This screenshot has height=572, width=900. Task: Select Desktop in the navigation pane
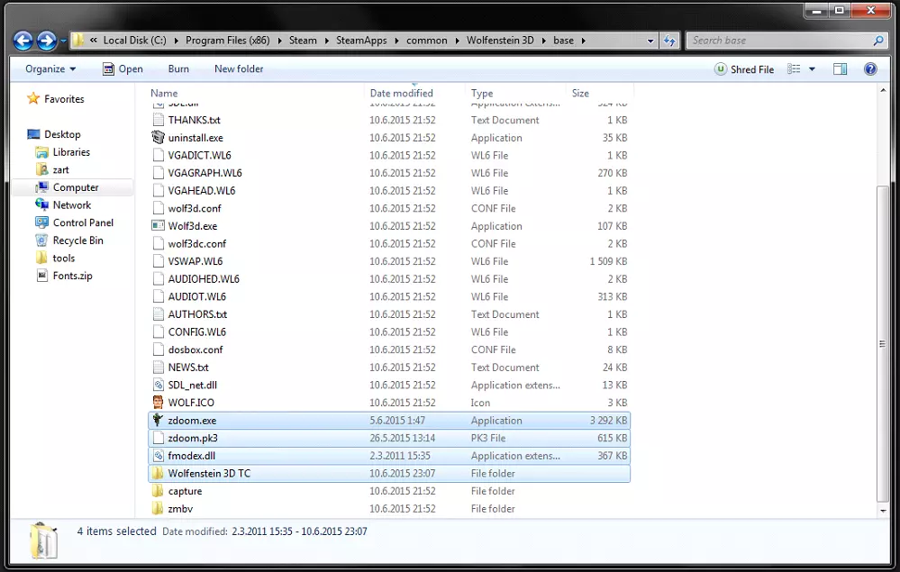tap(54, 134)
